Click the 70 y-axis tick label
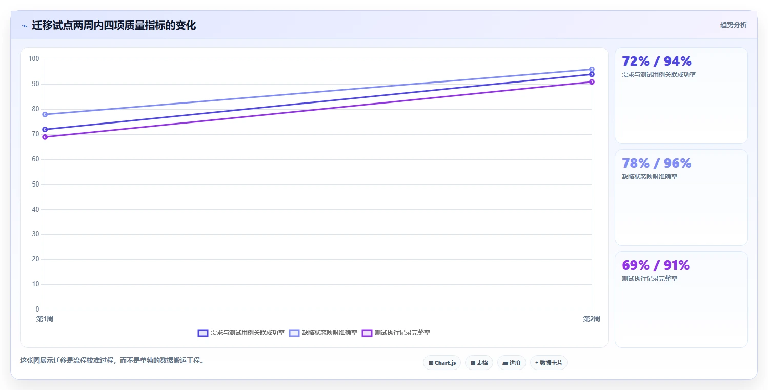Screen dimensions: 768x390 [x=35, y=134]
